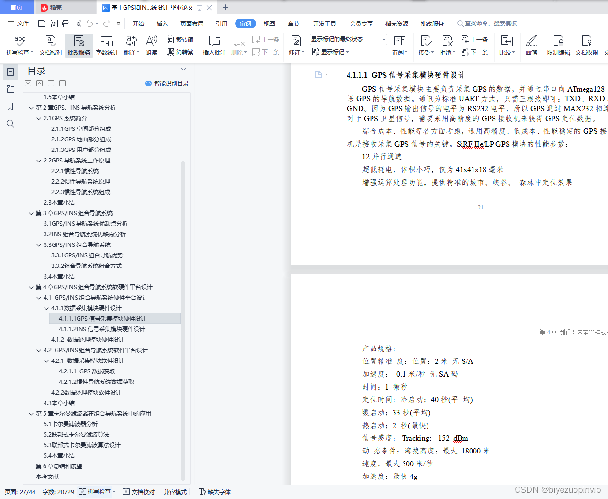Image resolution: width=608 pixels, height=499 pixels.
Task: Toggle 显示标记 show markup option
Action: 330,52
